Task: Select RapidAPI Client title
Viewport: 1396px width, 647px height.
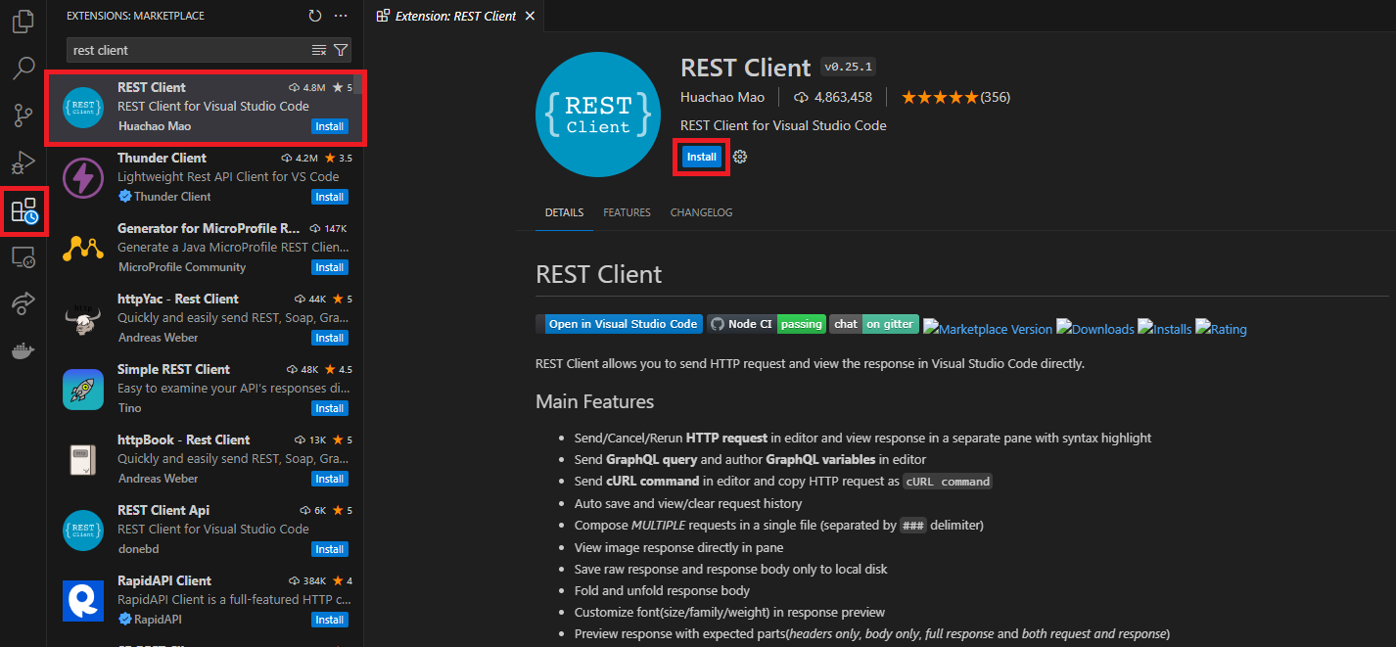Action: 164,580
